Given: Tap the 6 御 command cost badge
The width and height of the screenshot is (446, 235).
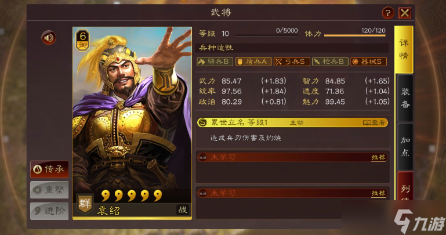Looking at the screenshot, I should 82,40.
